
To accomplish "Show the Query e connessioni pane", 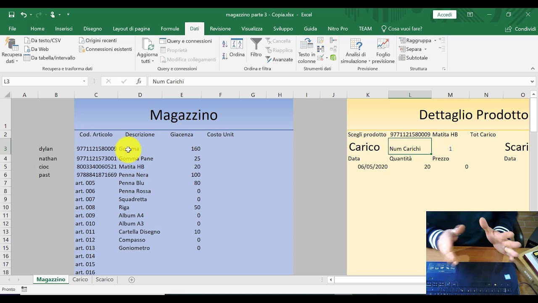I will click(x=185, y=41).
